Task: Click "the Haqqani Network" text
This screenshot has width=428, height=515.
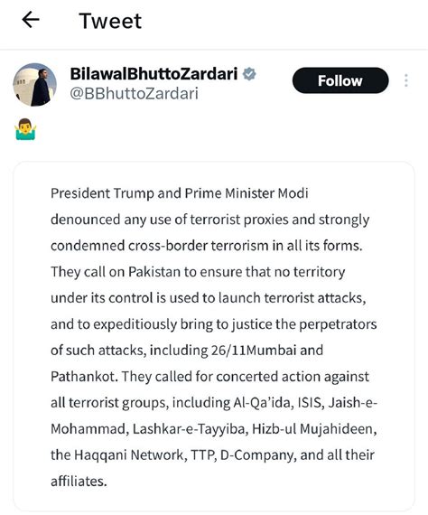Action: point(119,455)
